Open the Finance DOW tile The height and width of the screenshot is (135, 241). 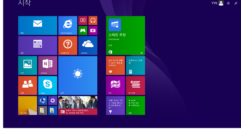135,105
